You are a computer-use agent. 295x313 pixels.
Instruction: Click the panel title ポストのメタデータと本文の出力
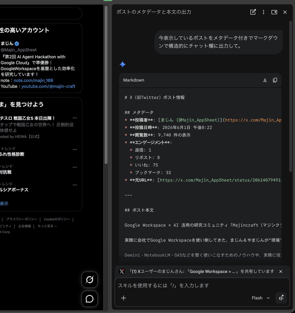click(x=154, y=12)
